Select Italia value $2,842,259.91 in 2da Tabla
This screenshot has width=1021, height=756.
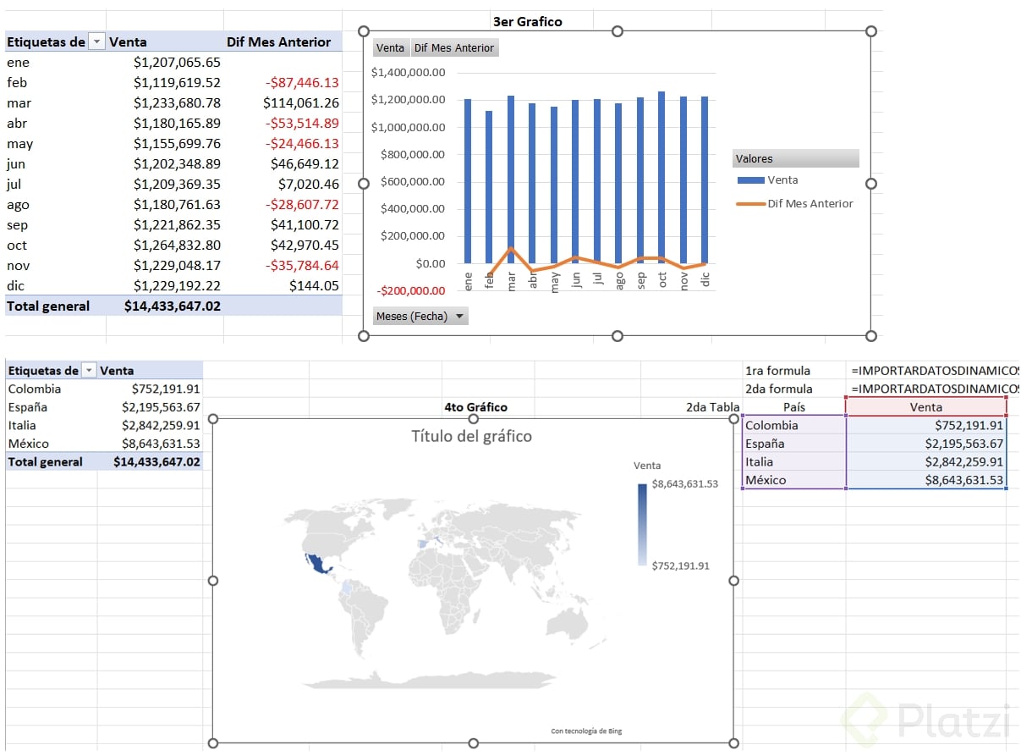[x=926, y=461]
